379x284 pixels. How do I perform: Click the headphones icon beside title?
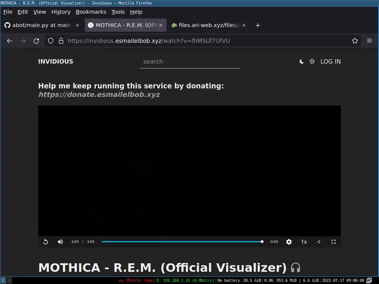[x=295, y=268]
